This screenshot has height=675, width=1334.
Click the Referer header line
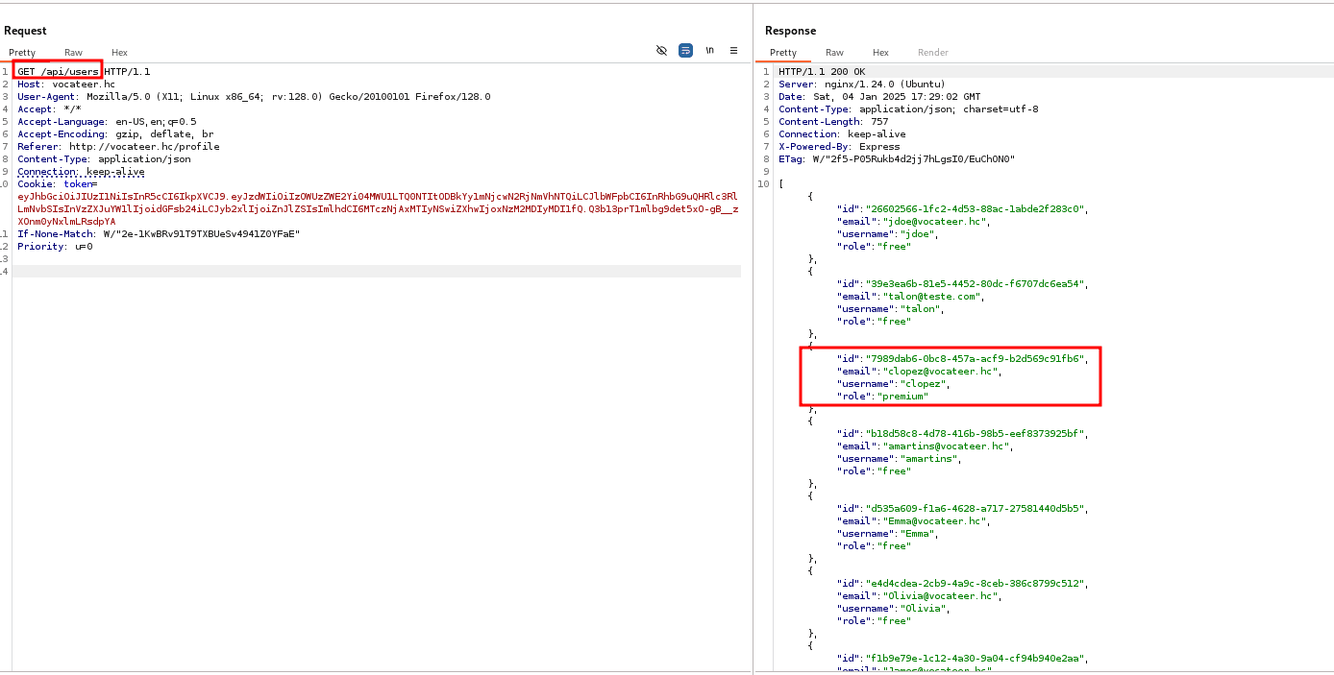click(x=118, y=147)
